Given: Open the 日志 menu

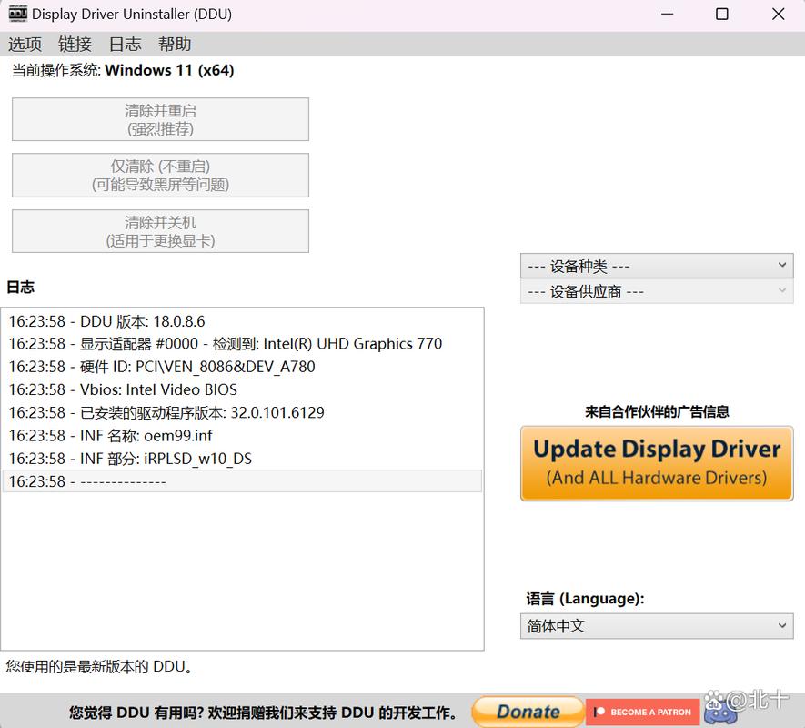Looking at the screenshot, I should pyautogui.click(x=125, y=44).
